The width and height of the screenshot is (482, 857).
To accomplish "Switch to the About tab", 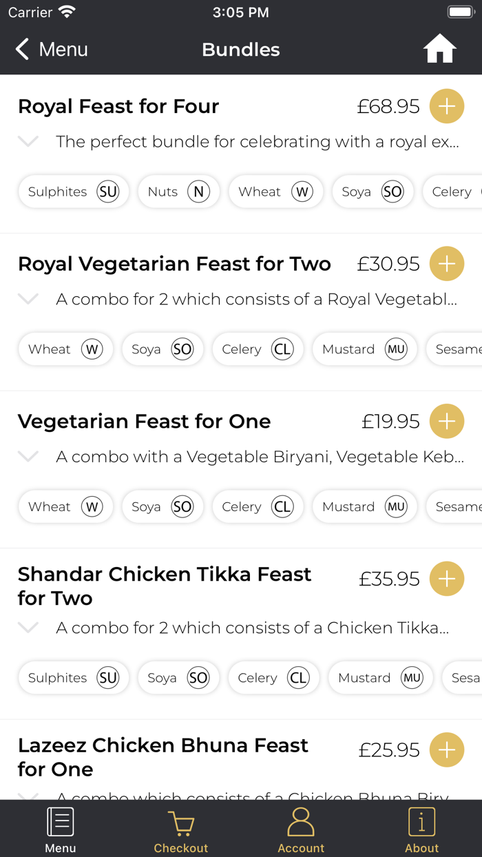I will 421,829.
